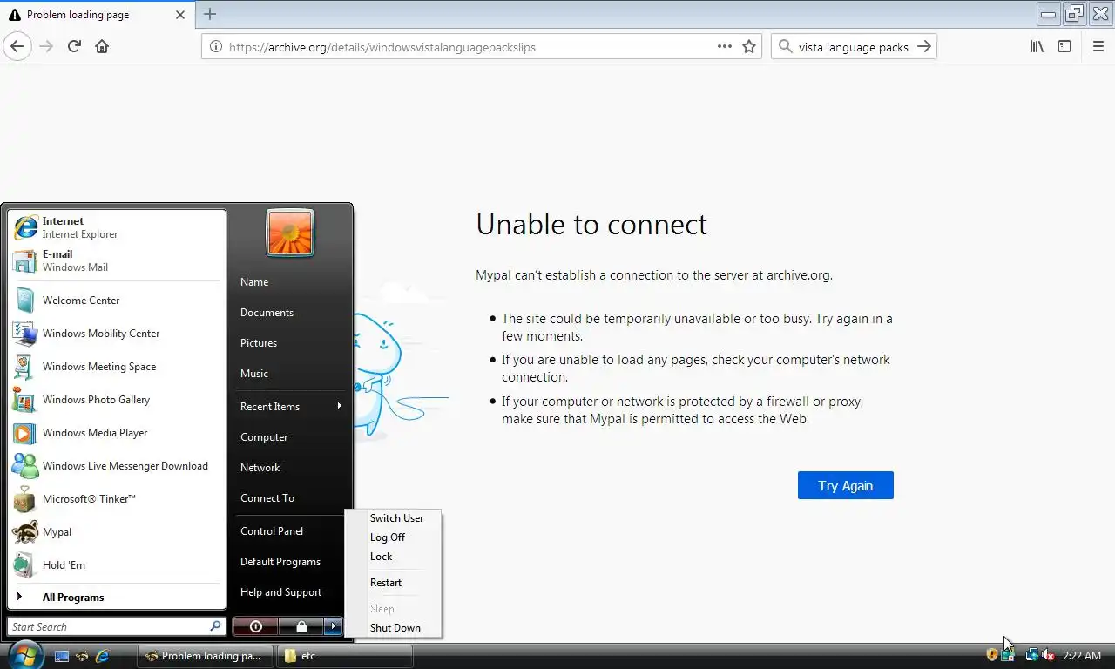
Task: Click the security shield tray icon
Action: [991, 655]
